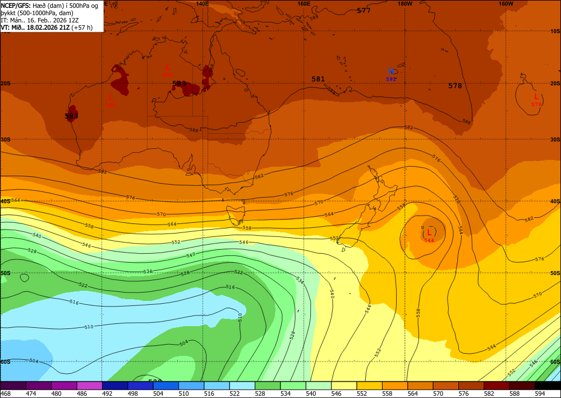Pick the legend swatch between 504 and 510
561x398 pixels.
pyautogui.click(x=165, y=386)
